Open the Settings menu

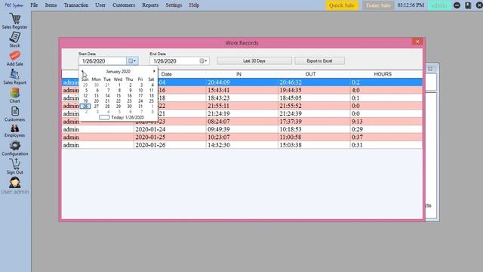pos(174,5)
